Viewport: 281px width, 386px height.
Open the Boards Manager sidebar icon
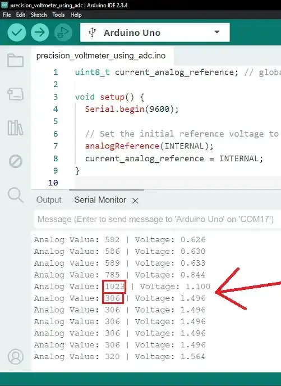(x=16, y=94)
